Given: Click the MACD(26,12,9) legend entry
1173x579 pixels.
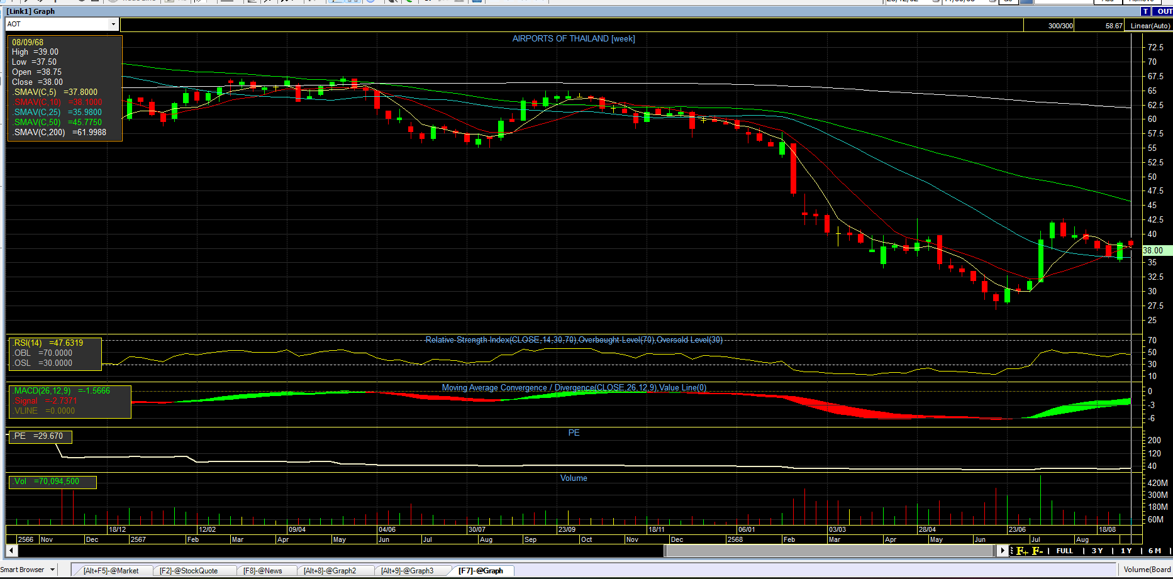Looking at the screenshot, I should coord(62,390).
